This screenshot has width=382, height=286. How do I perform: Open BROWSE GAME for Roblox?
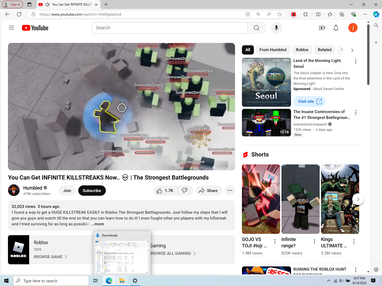coord(50,257)
